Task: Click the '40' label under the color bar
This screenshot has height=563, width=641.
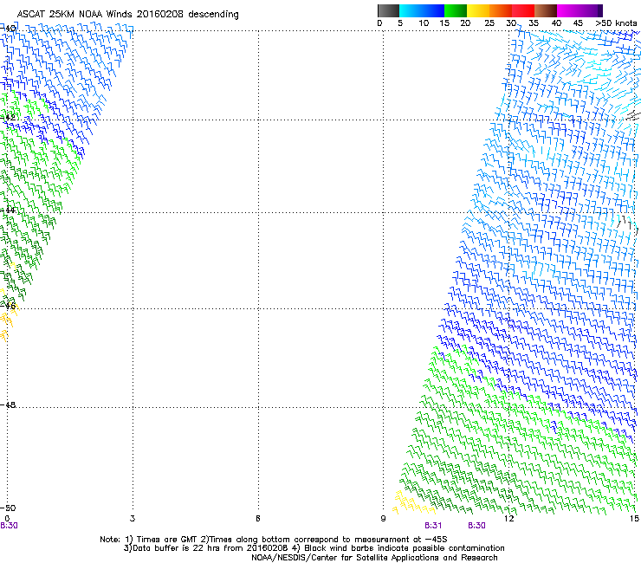Action: point(556,23)
